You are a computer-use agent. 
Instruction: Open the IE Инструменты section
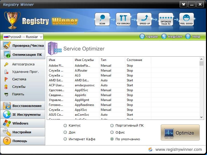pos(23,114)
